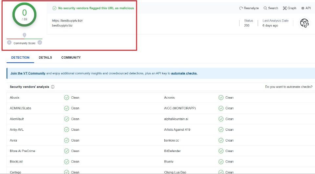315x174 pixels.
Task: Click the Clean check icon for BitDefender
Action: click(221, 151)
